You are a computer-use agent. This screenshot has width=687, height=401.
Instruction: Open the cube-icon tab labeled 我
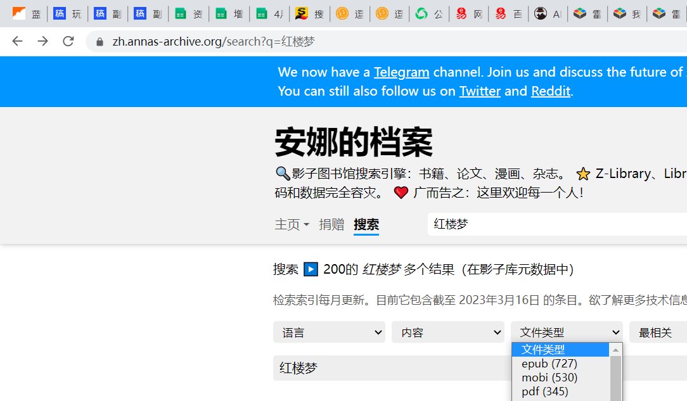point(627,14)
